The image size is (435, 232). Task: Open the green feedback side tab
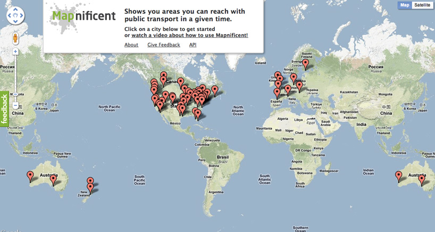coord(4,109)
